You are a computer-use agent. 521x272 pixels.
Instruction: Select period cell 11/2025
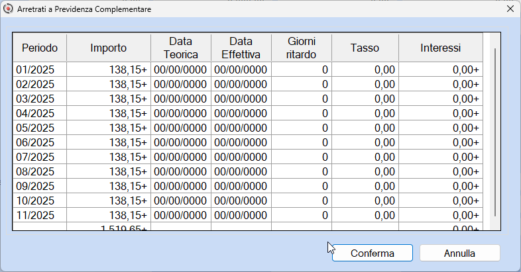[x=40, y=216]
